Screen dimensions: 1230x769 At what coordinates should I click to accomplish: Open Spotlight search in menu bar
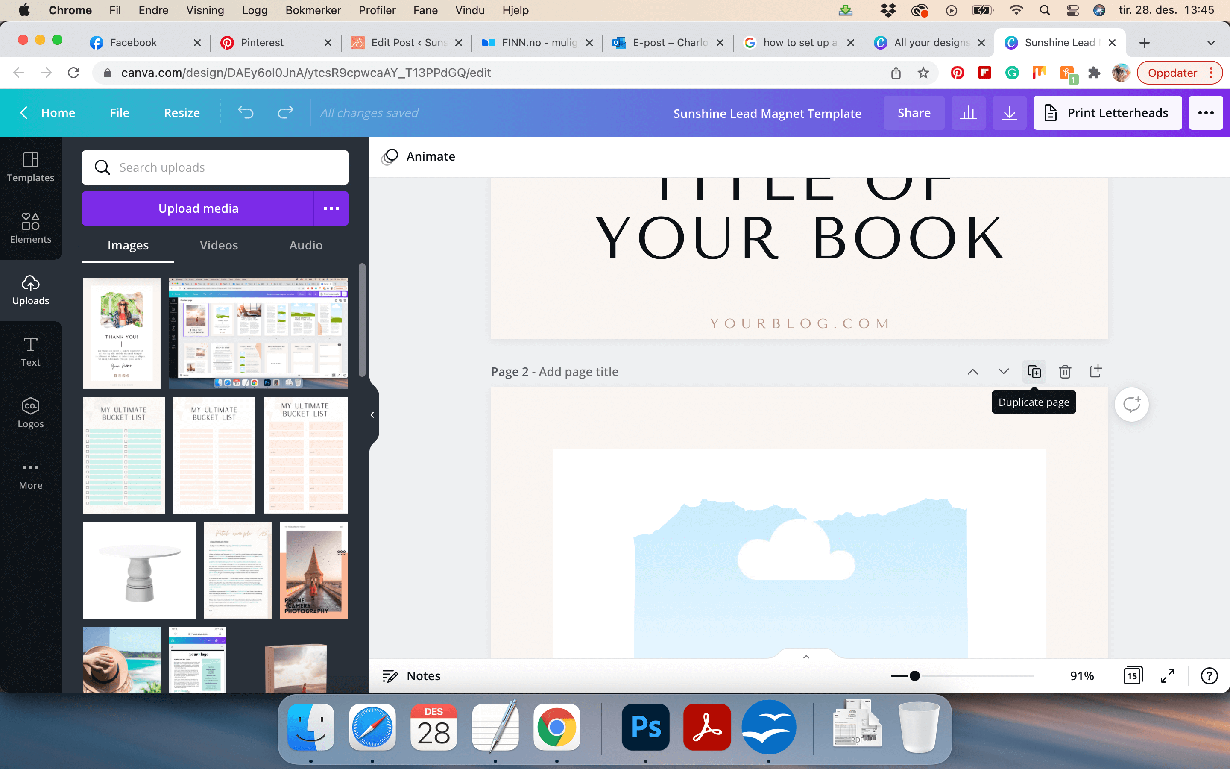click(1045, 10)
